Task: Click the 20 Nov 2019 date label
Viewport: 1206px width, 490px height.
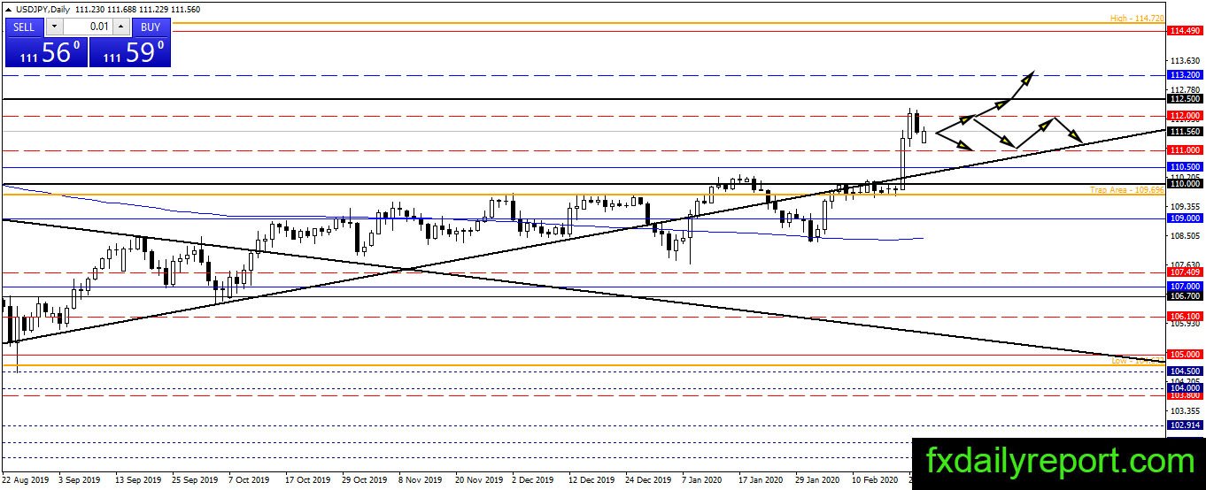Action: [478, 481]
